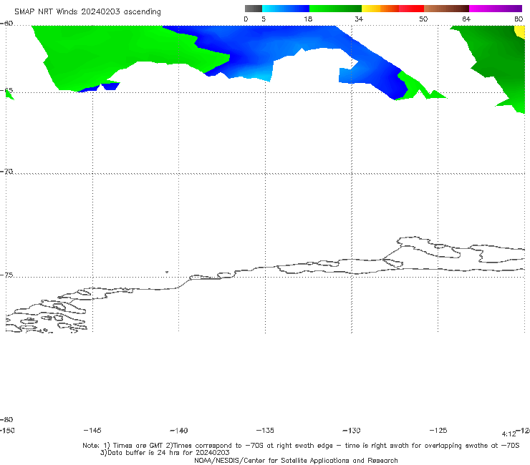Click the longitude label '-135'
This screenshot has height=465, width=530.
pyautogui.click(x=265, y=430)
